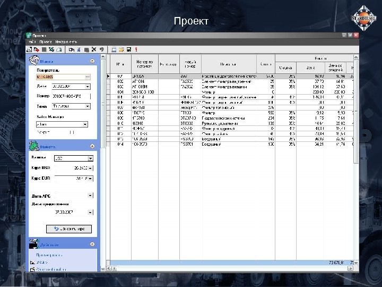This screenshot has width=382, height=287.
Task: Click the horizontal scrollbar left arrow
Action: click(109, 268)
